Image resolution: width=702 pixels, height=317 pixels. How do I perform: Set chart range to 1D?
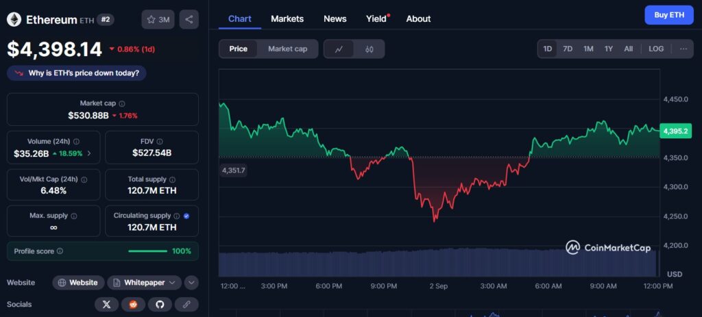pos(548,49)
